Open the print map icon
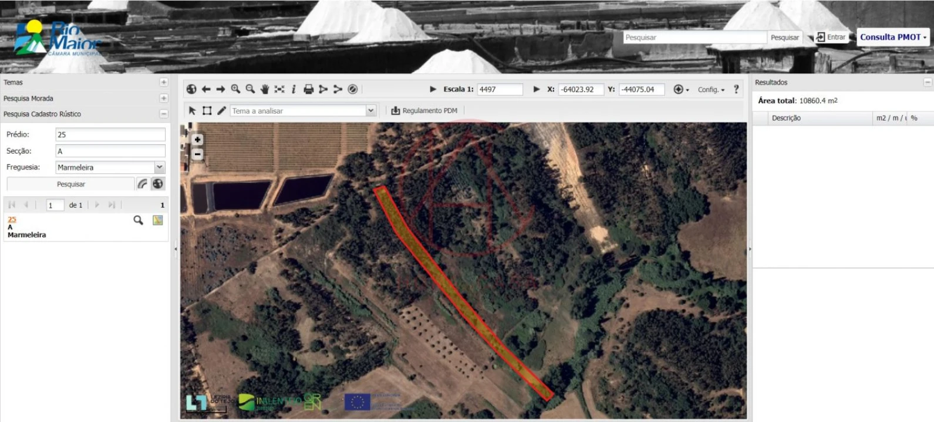 point(309,89)
